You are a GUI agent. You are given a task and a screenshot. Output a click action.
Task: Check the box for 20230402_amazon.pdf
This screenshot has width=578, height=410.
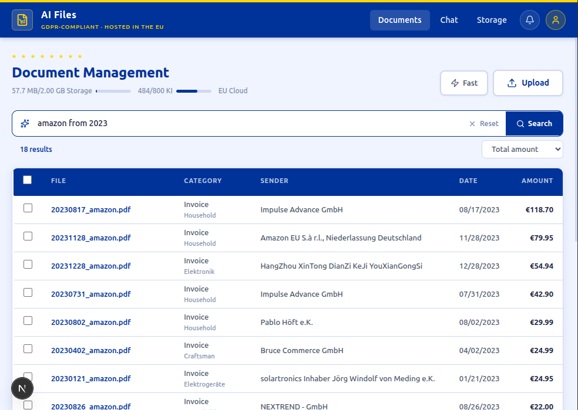pos(28,348)
